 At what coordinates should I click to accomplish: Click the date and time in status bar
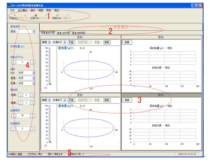pos(187,154)
